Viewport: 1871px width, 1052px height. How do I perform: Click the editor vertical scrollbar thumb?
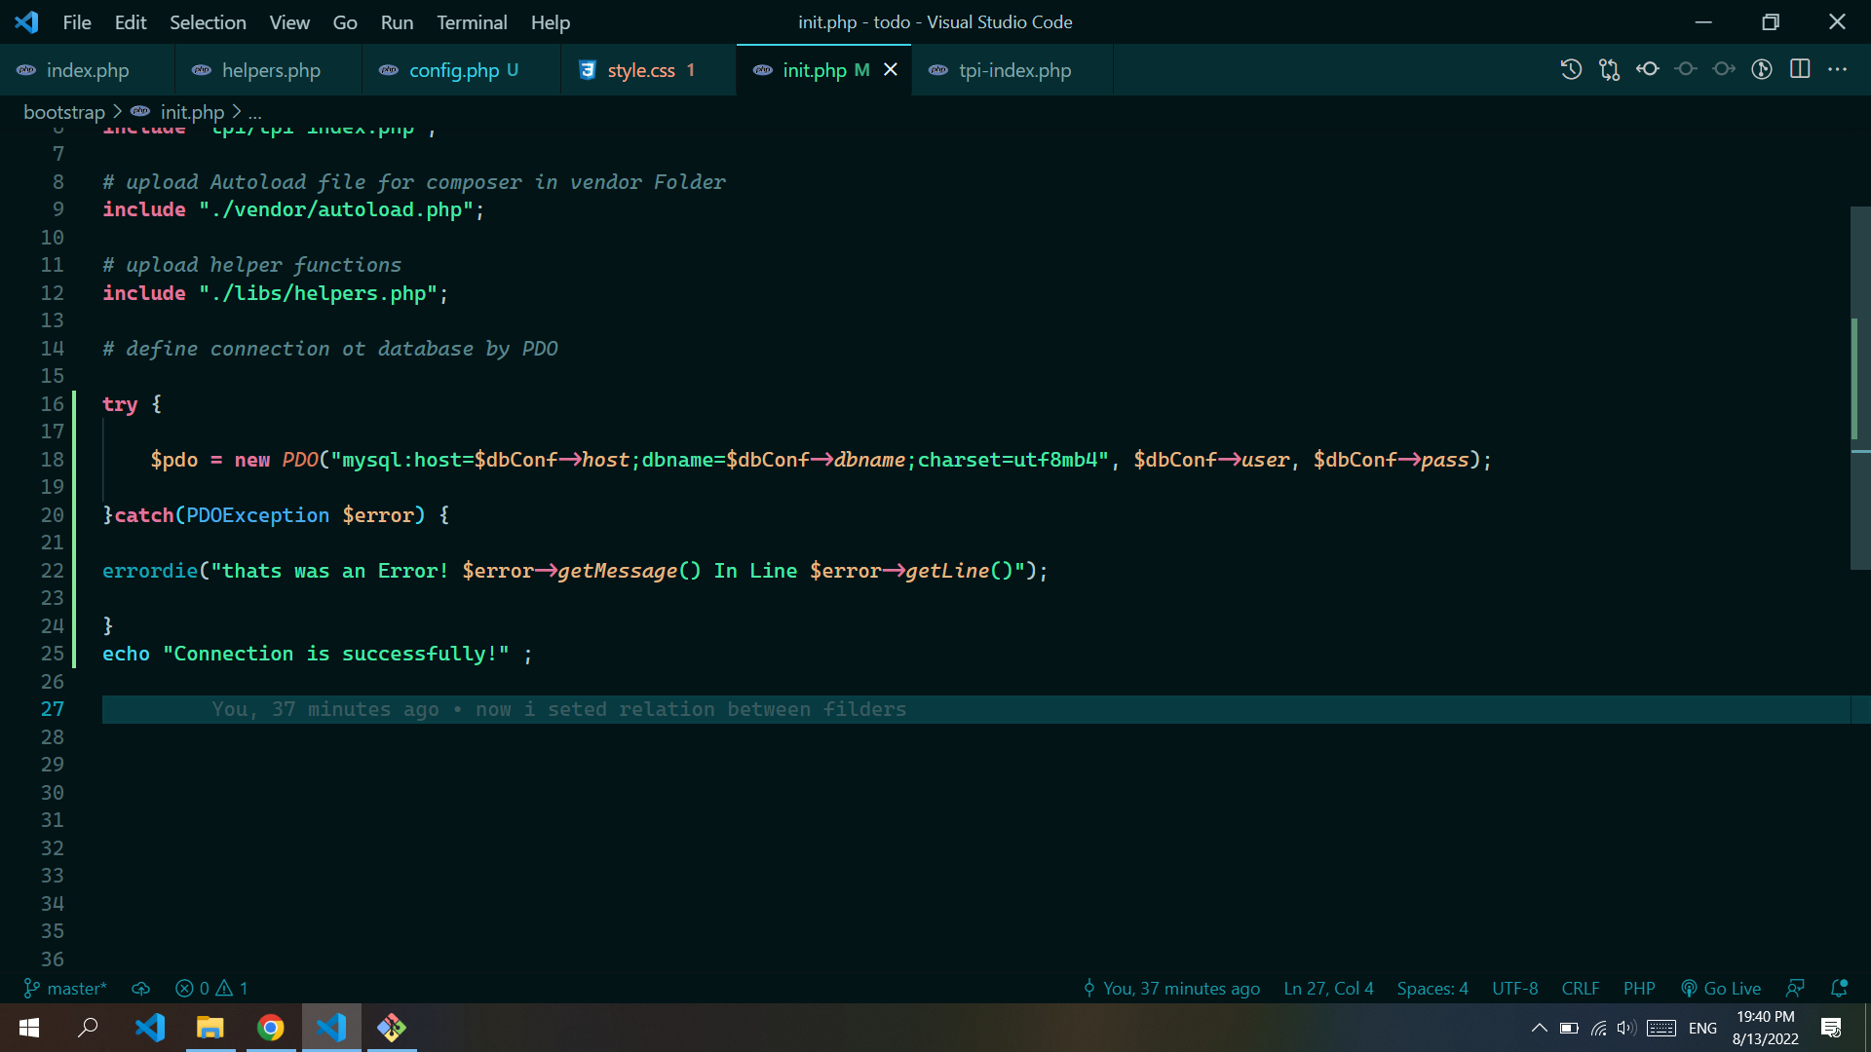(1859, 388)
